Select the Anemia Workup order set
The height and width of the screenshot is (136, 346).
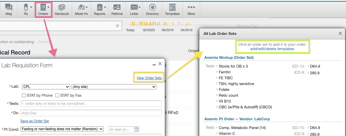(x=229, y=57)
